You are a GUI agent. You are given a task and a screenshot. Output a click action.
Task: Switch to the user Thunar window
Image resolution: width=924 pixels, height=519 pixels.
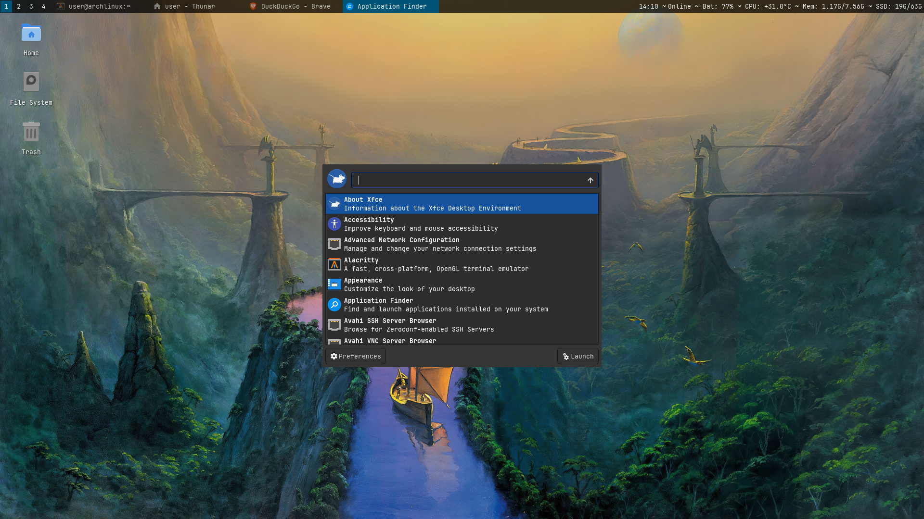(185, 6)
